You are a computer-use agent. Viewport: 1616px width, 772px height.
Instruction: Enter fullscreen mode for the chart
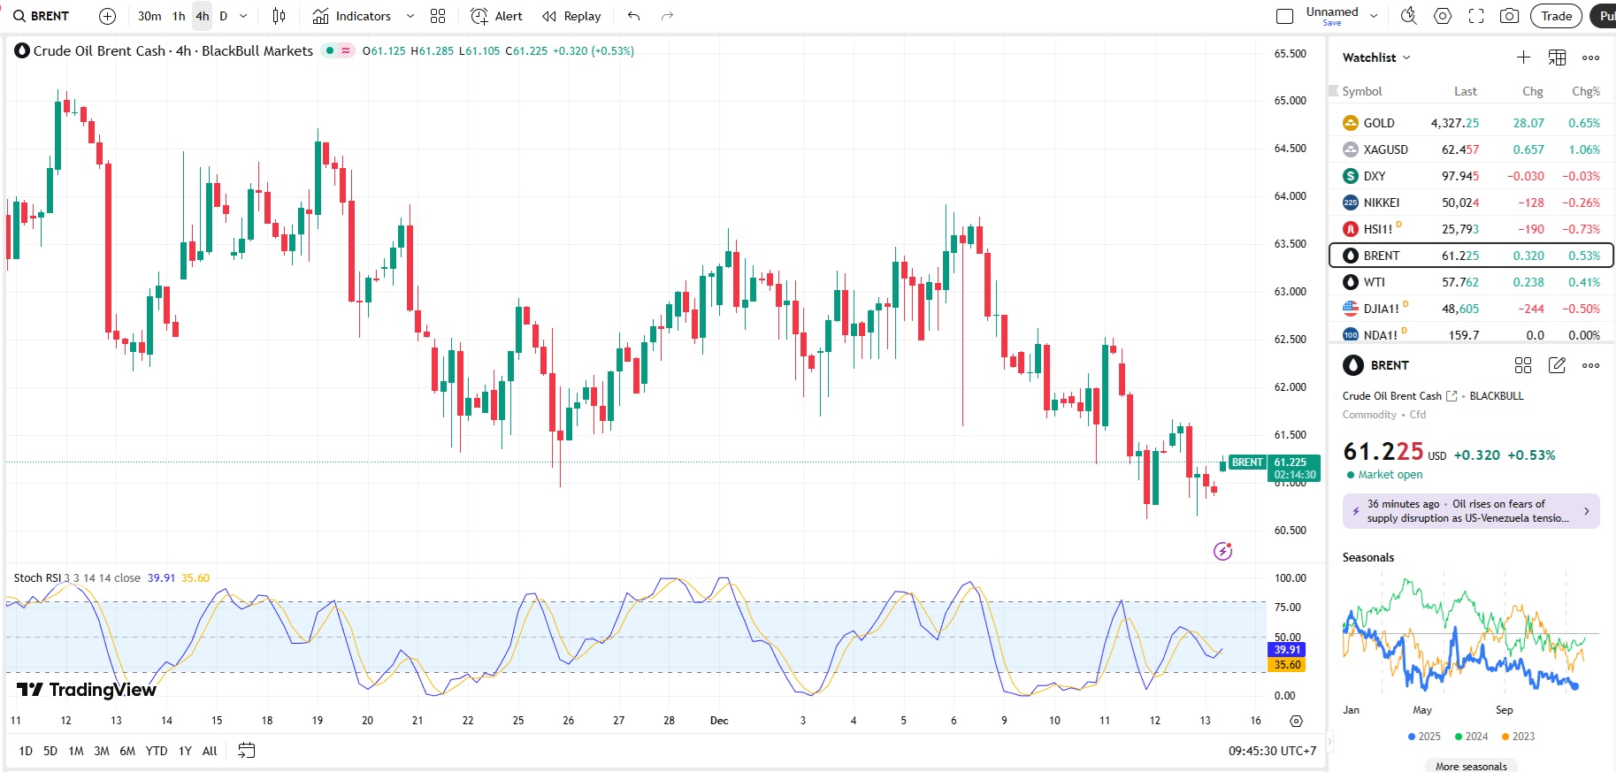[1475, 16]
